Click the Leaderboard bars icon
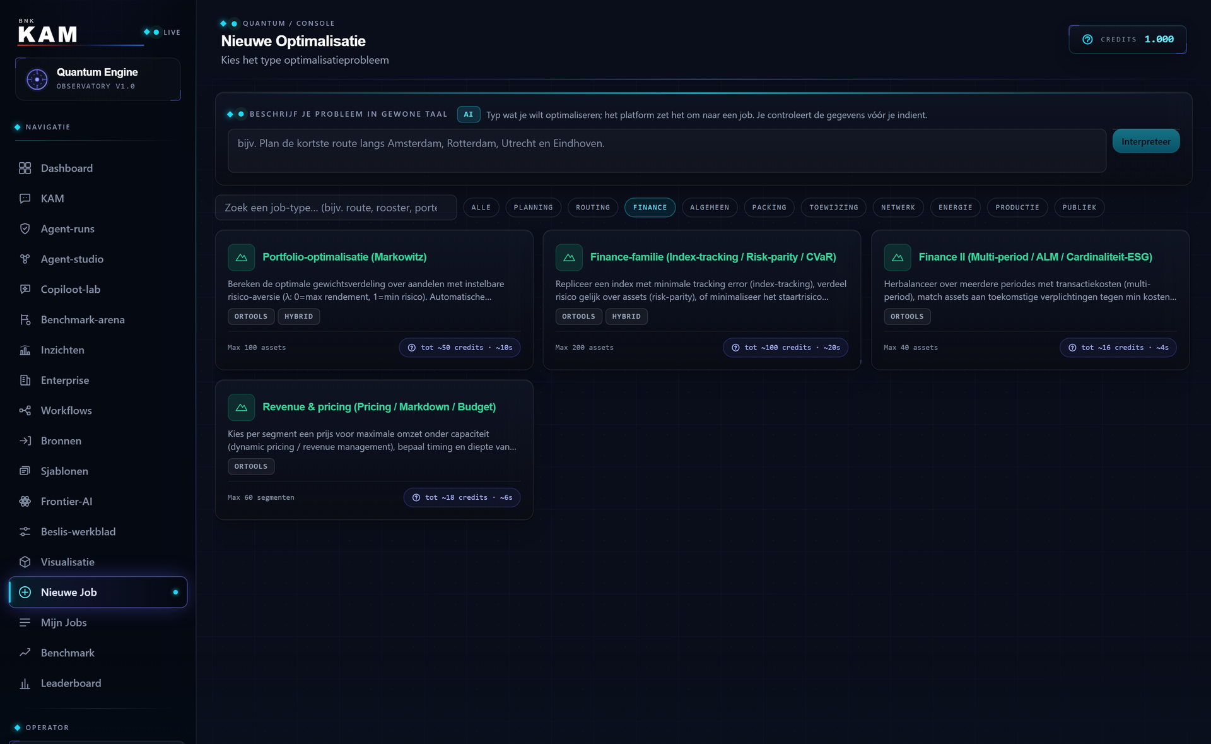The width and height of the screenshot is (1211, 744). point(25,683)
